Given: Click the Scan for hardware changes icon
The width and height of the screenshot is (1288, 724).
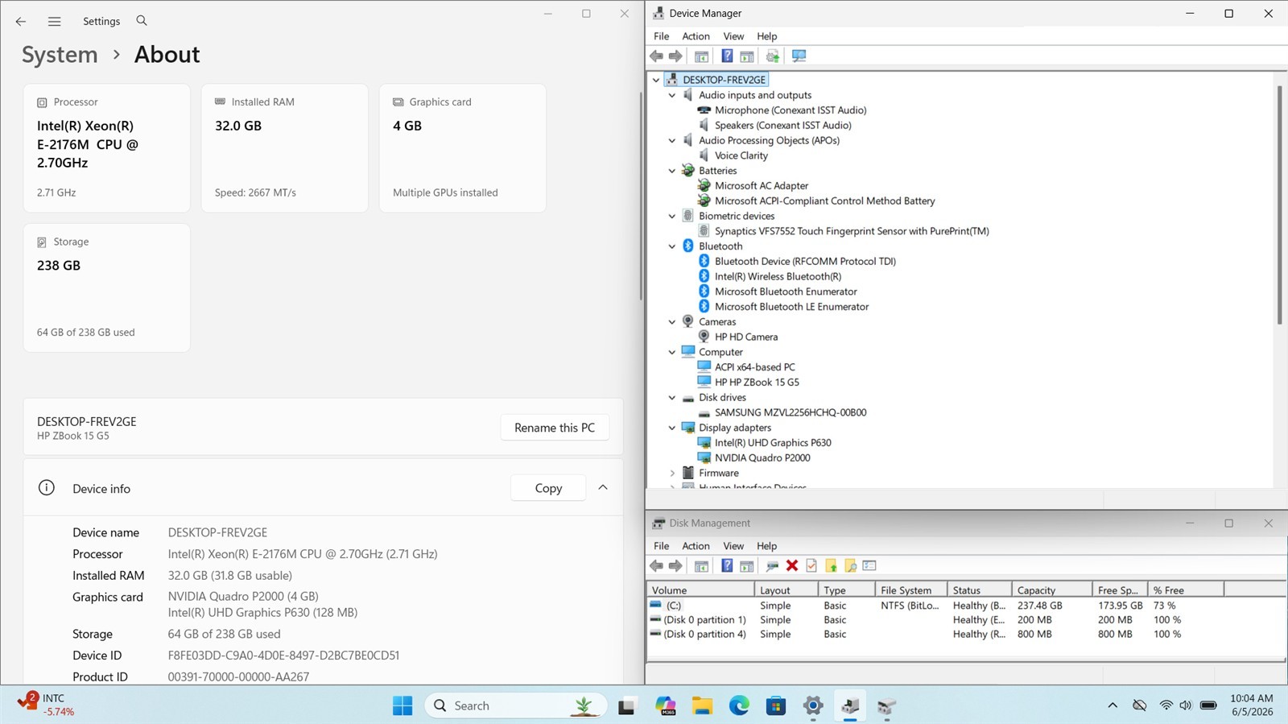Looking at the screenshot, I should [799, 56].
